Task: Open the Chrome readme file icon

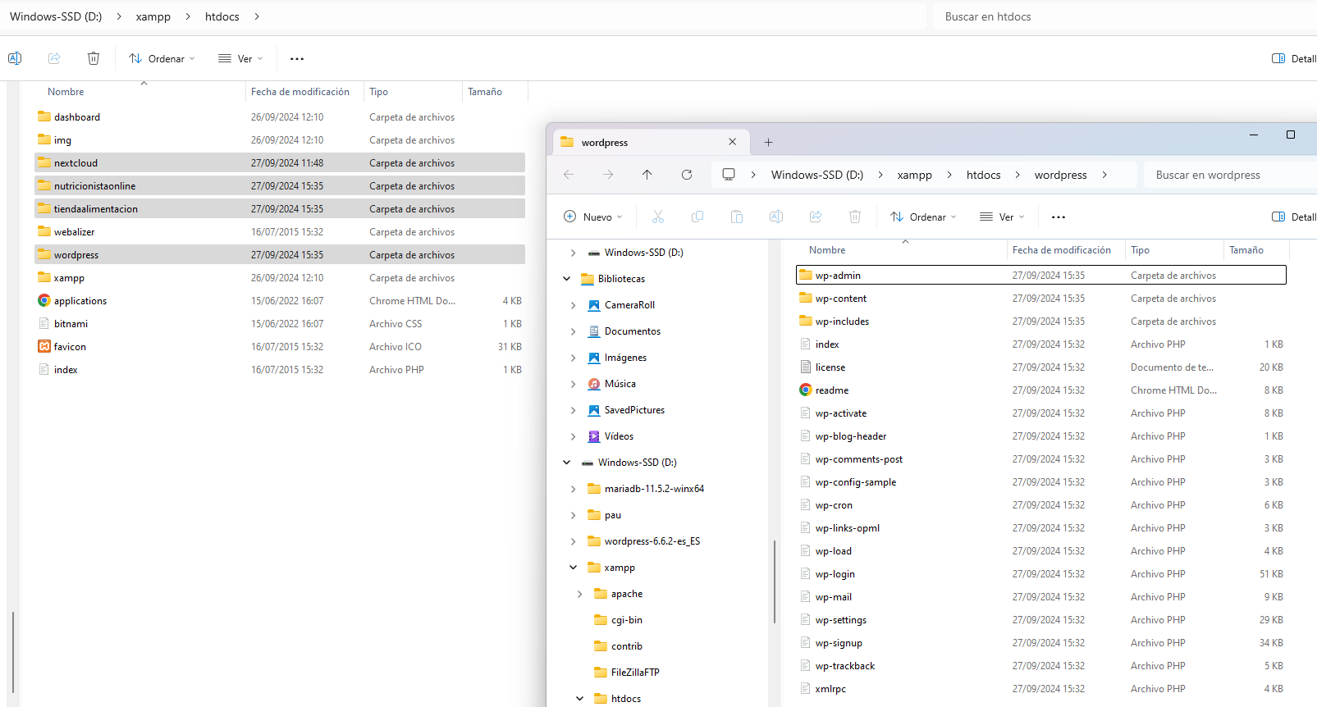Action: 806,390
